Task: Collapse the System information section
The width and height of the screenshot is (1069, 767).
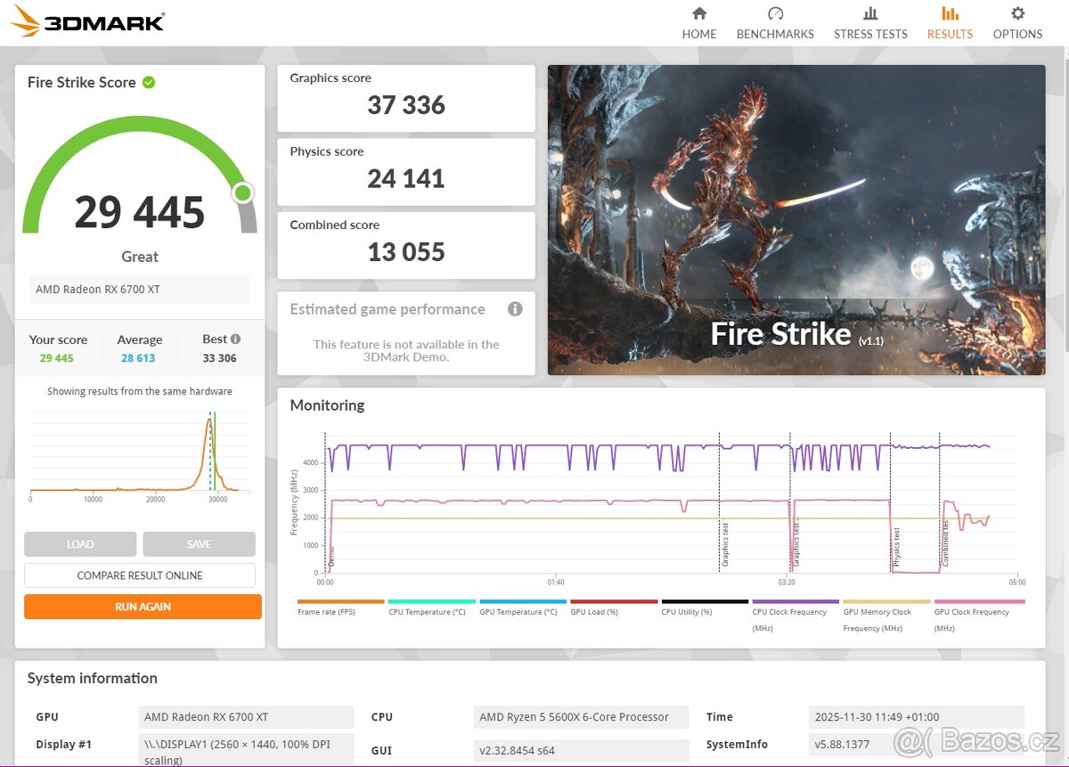Action: coord(93,678)
